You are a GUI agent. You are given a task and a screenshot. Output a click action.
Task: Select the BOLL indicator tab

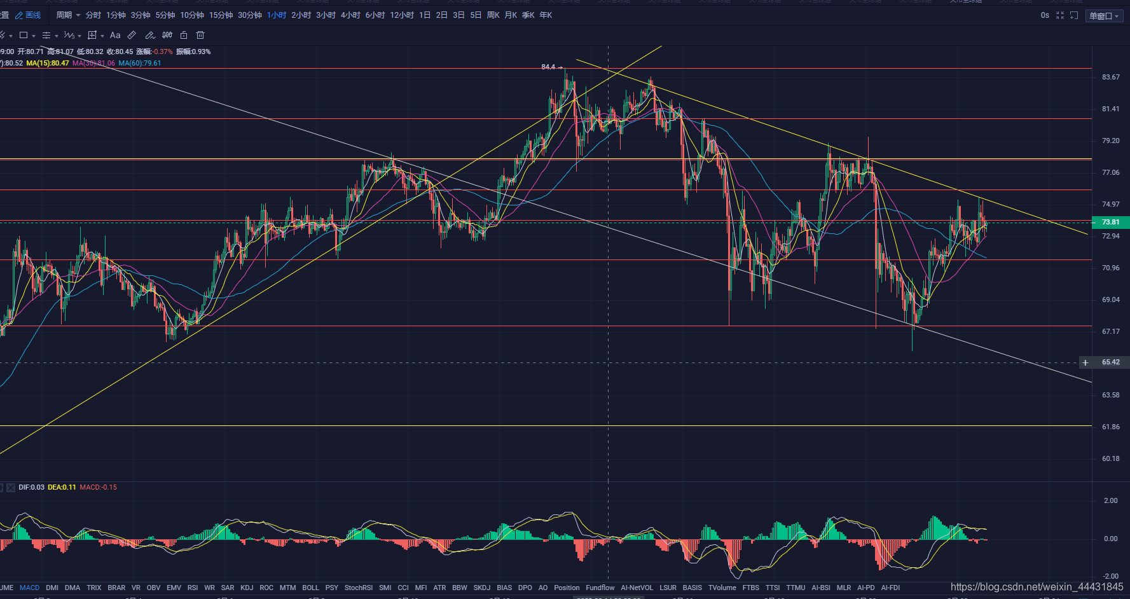(x=310, y=588)
